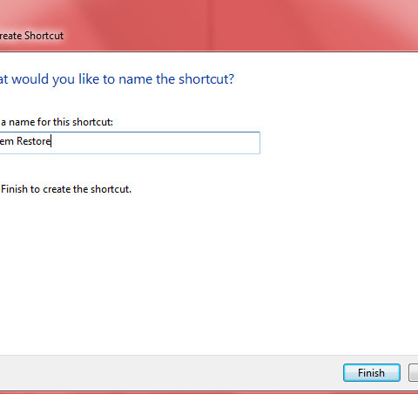
Task: Click the partially visible button right of Finish
Action: tap(414, 372)
